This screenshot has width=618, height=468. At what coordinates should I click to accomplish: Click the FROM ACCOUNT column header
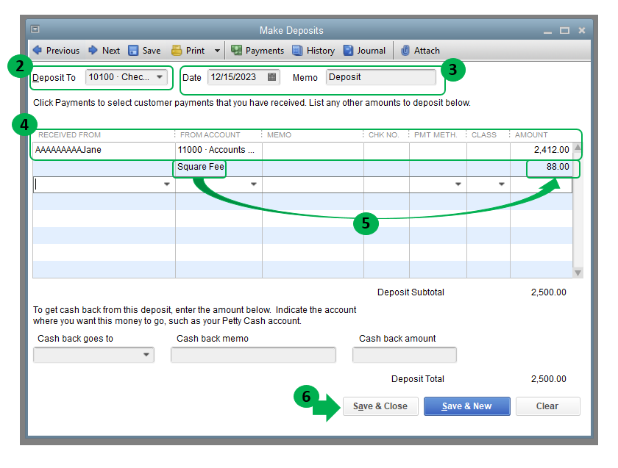point(210,134)
